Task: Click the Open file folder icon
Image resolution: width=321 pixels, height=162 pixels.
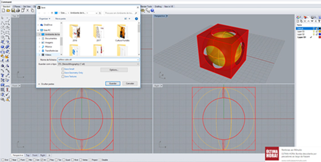Action: tap(8, 10)
